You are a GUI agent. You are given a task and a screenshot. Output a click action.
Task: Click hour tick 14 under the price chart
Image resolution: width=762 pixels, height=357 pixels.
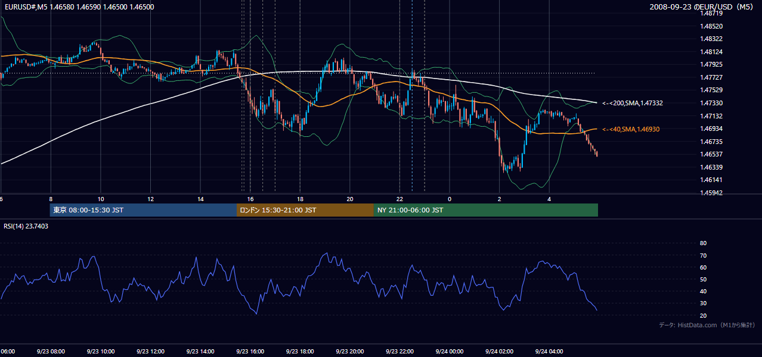tap(200, 199)
